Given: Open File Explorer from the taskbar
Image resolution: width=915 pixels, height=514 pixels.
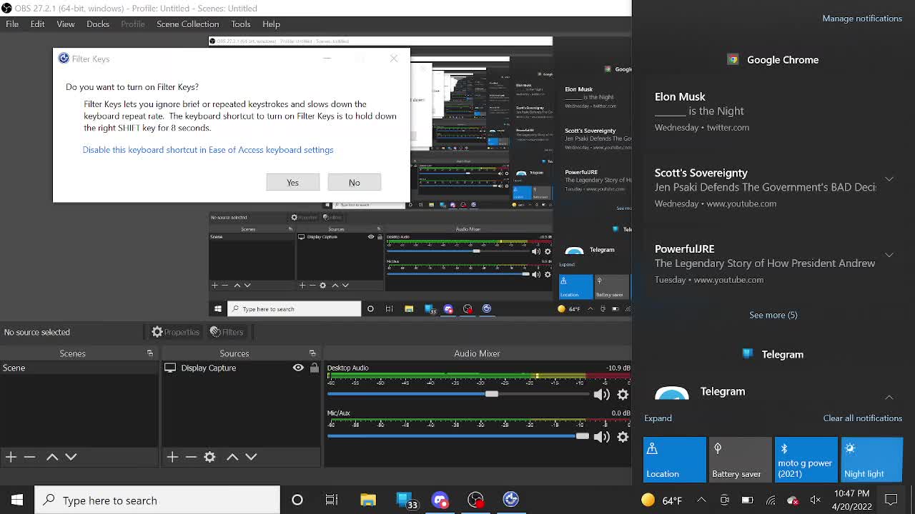Looking at the screenshot, I should pos(368,500).
